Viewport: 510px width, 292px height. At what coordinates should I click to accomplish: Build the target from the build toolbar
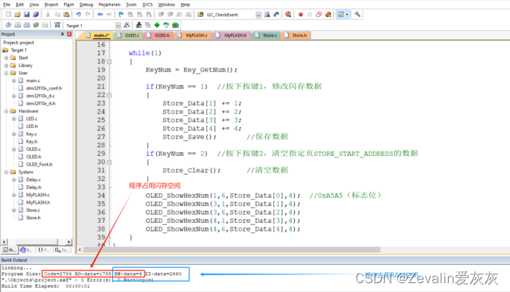(x=18, y=25)
